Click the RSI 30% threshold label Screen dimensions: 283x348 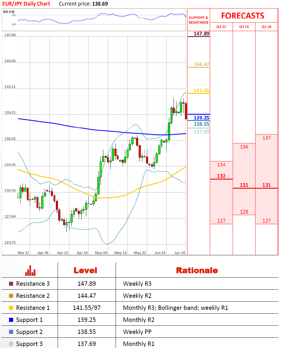pyautogui.click(x=14, y=24)
